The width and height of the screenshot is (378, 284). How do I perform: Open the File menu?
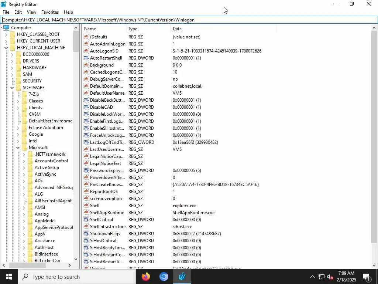point(6,12)
